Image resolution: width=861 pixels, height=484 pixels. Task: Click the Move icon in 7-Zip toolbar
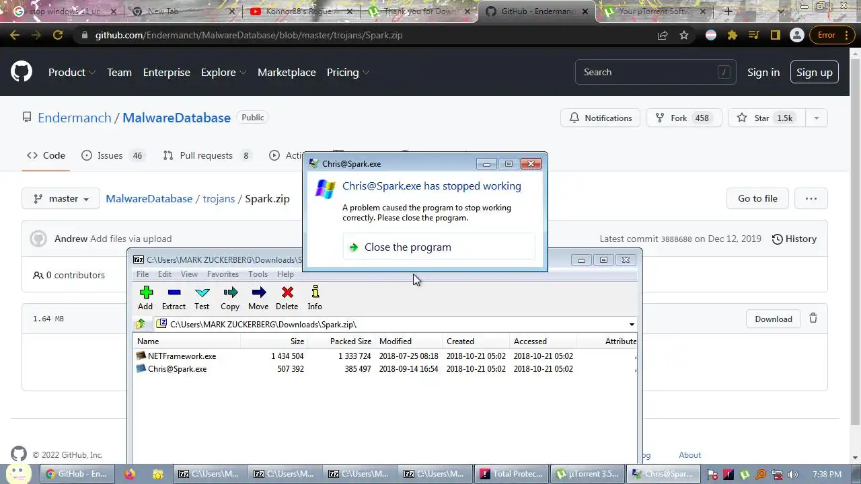point(258,292)
